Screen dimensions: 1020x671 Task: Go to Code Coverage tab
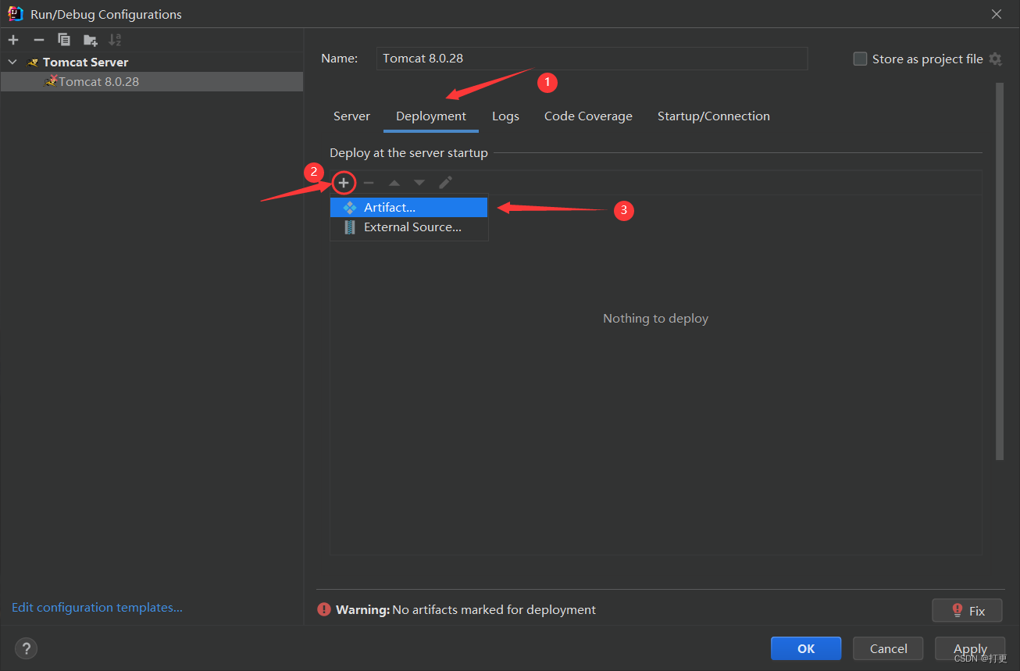tap(588, 116)
